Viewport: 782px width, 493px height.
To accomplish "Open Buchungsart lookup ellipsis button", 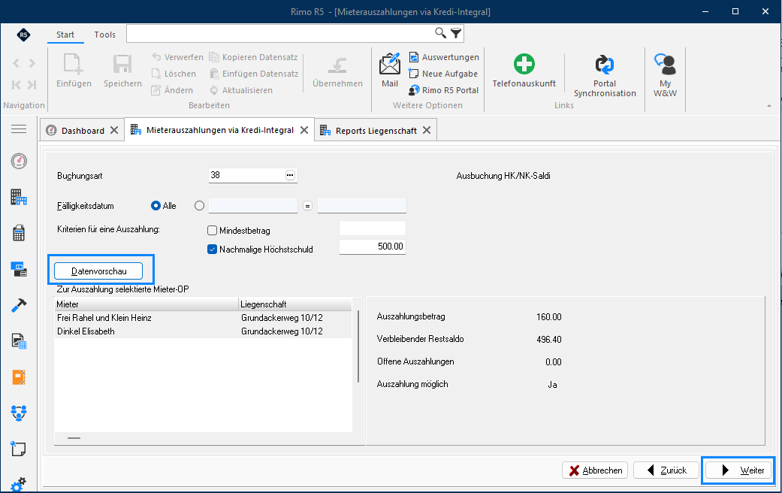I will [290, 175].
